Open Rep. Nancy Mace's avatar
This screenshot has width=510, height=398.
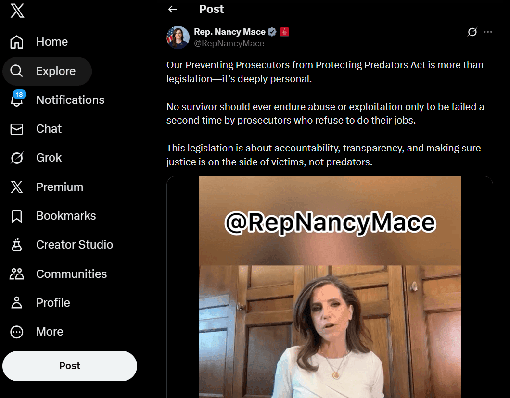pyautogui.click(x=178, y=37)
